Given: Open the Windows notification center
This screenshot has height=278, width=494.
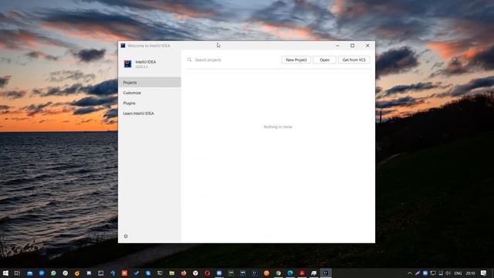Looking at the screenshot, I should (484, 273).
